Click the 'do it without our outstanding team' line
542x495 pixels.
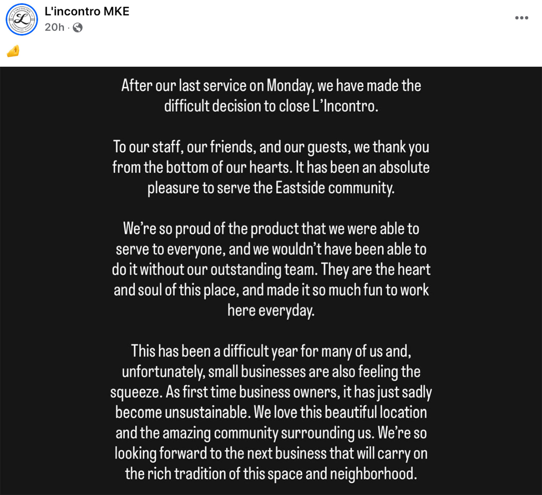(271, 270)
